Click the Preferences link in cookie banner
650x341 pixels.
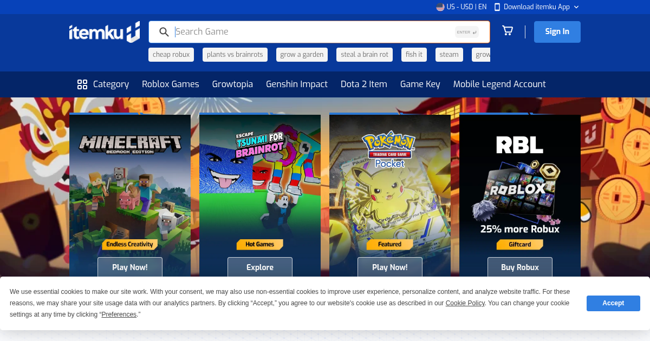[x=119, y=314]
